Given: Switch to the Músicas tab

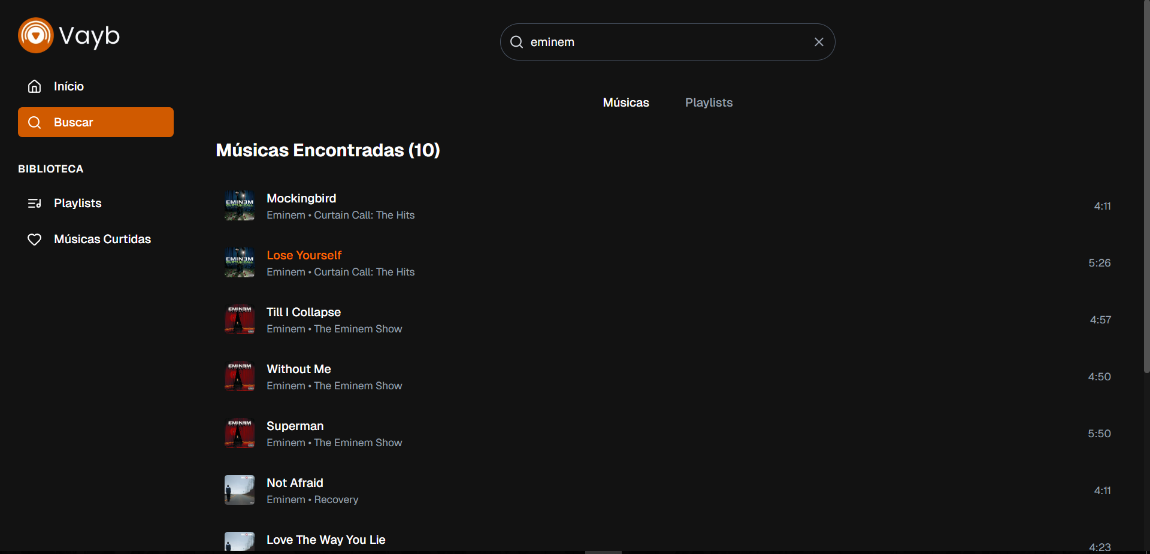Looking at the screenshot, I should point(626,102).
